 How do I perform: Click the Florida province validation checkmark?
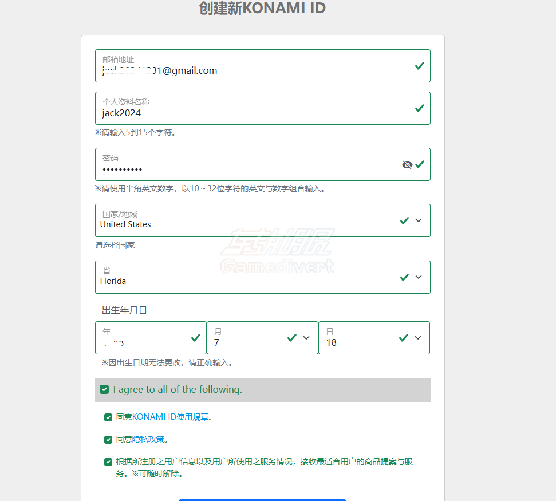coord(405,277)
